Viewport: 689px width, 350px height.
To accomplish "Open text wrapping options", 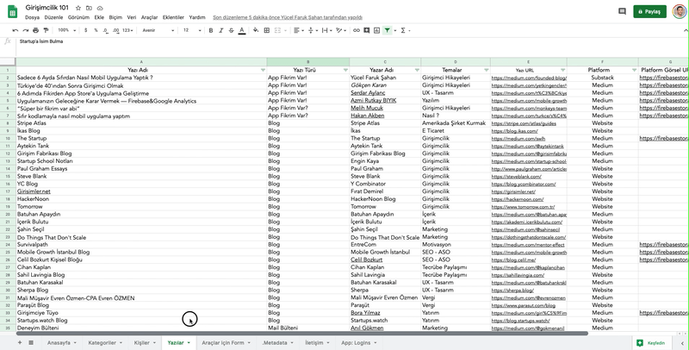I will 326,30.
